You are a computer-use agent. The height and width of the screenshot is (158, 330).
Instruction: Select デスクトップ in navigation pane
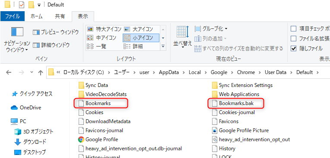[30, 152]
